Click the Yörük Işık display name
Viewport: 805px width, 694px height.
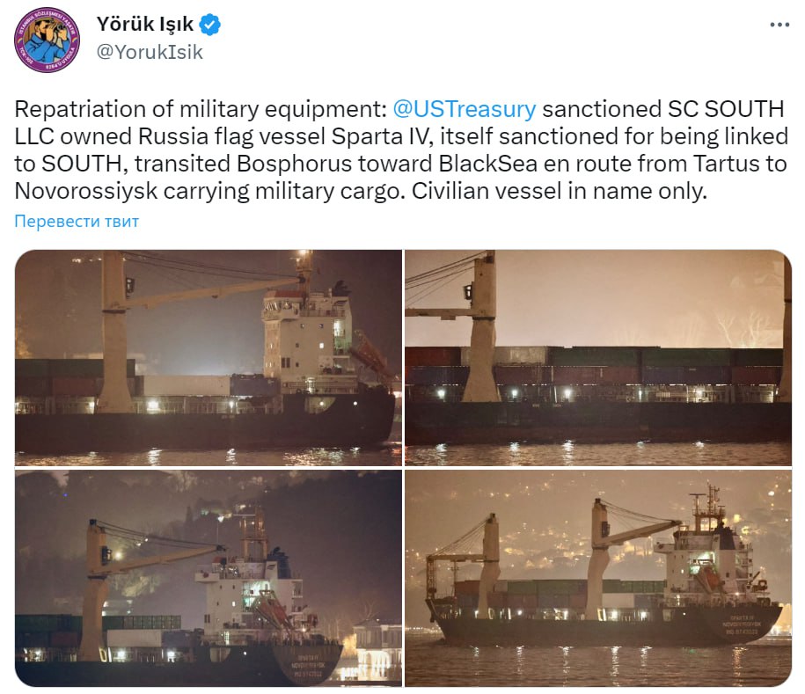144,25
